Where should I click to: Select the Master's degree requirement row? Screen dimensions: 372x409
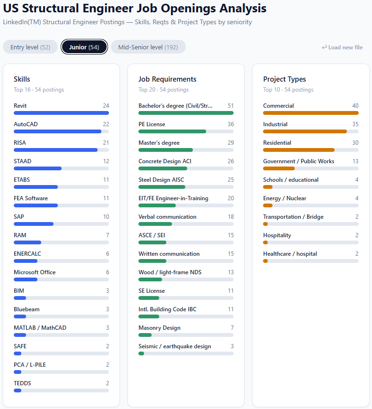point(186,146)
